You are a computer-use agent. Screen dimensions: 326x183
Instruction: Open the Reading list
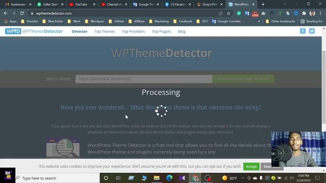point(311,21)
